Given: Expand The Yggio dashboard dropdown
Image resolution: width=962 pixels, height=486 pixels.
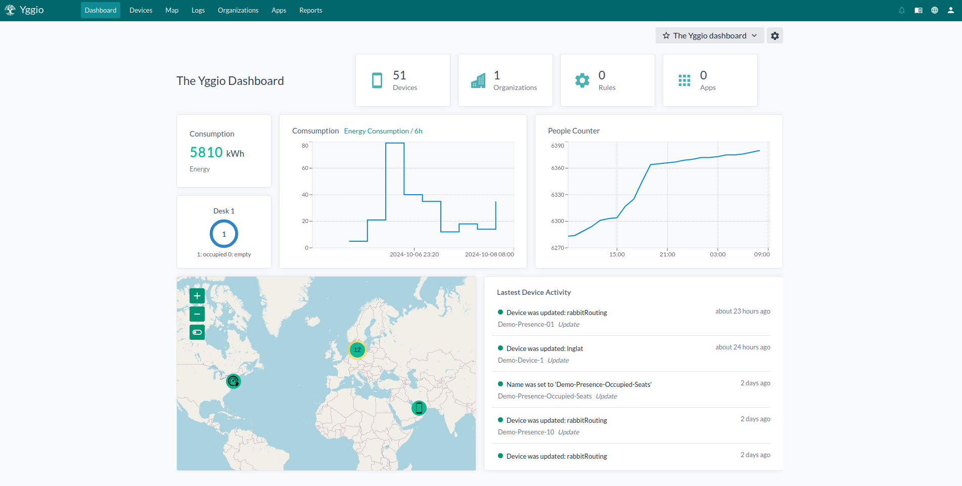Looking at the screenshot, I should (x=710, y=35).
